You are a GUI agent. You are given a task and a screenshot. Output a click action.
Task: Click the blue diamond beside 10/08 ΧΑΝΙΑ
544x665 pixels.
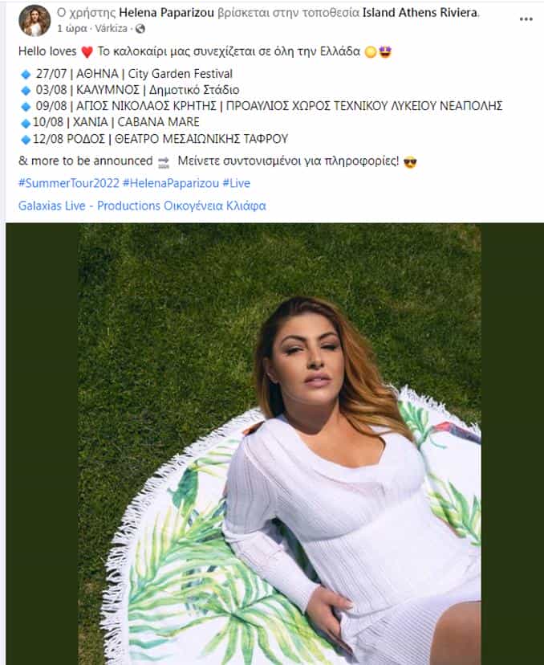coord(26,123)
